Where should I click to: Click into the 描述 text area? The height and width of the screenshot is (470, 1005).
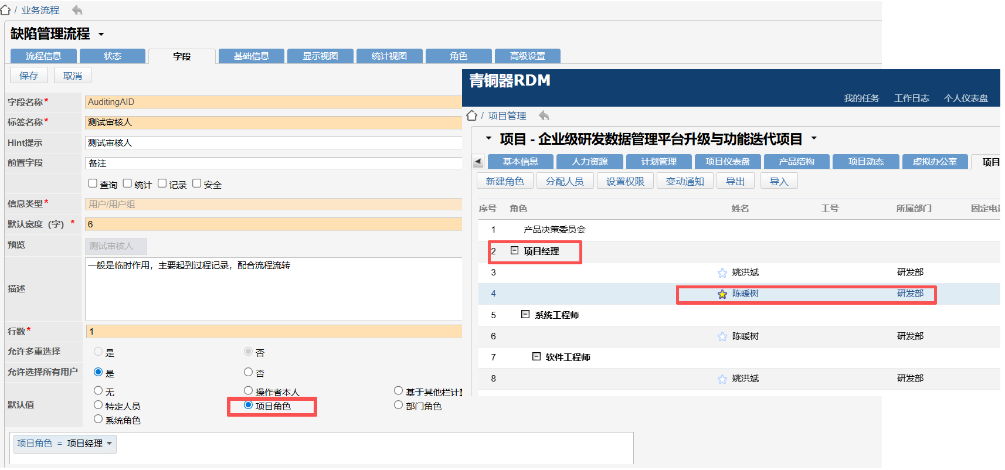click(273, 289)
